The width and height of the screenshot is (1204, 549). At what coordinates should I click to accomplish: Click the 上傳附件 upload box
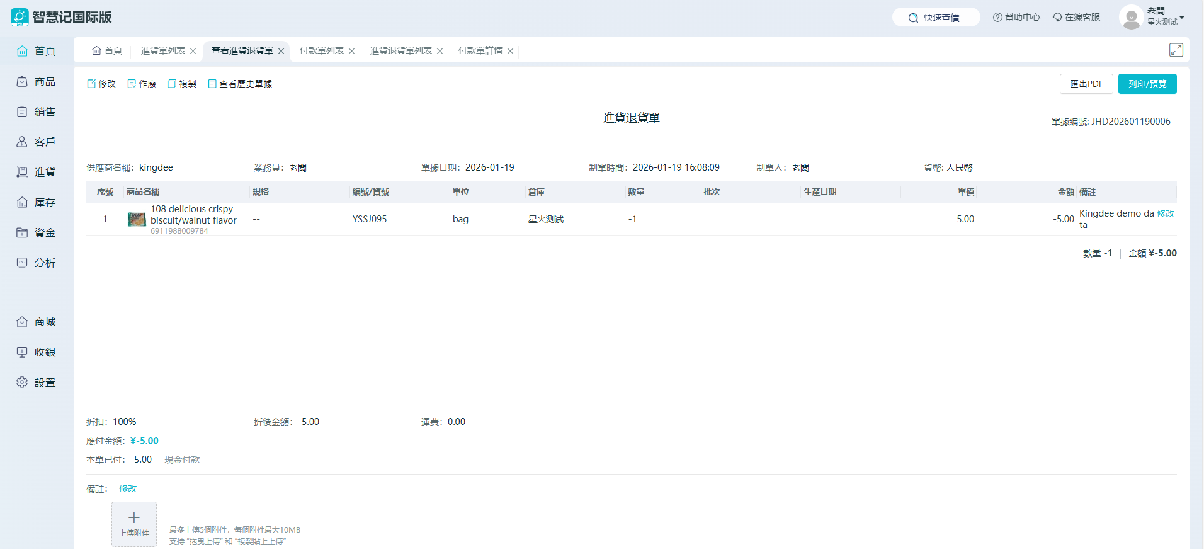(x=134, y=524)
